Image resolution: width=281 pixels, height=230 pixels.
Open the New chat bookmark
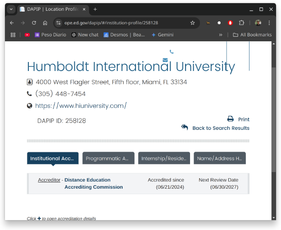85,35
